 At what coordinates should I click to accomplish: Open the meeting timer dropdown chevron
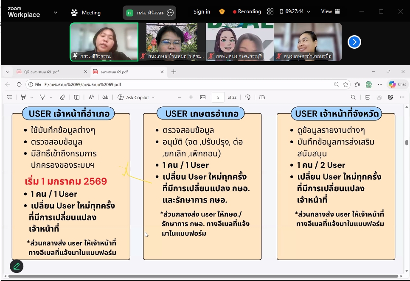[309, 12]
